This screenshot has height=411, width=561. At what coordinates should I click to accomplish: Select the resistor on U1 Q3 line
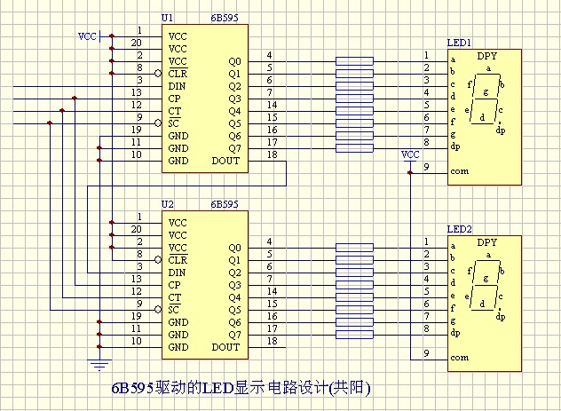pos(354,99)
